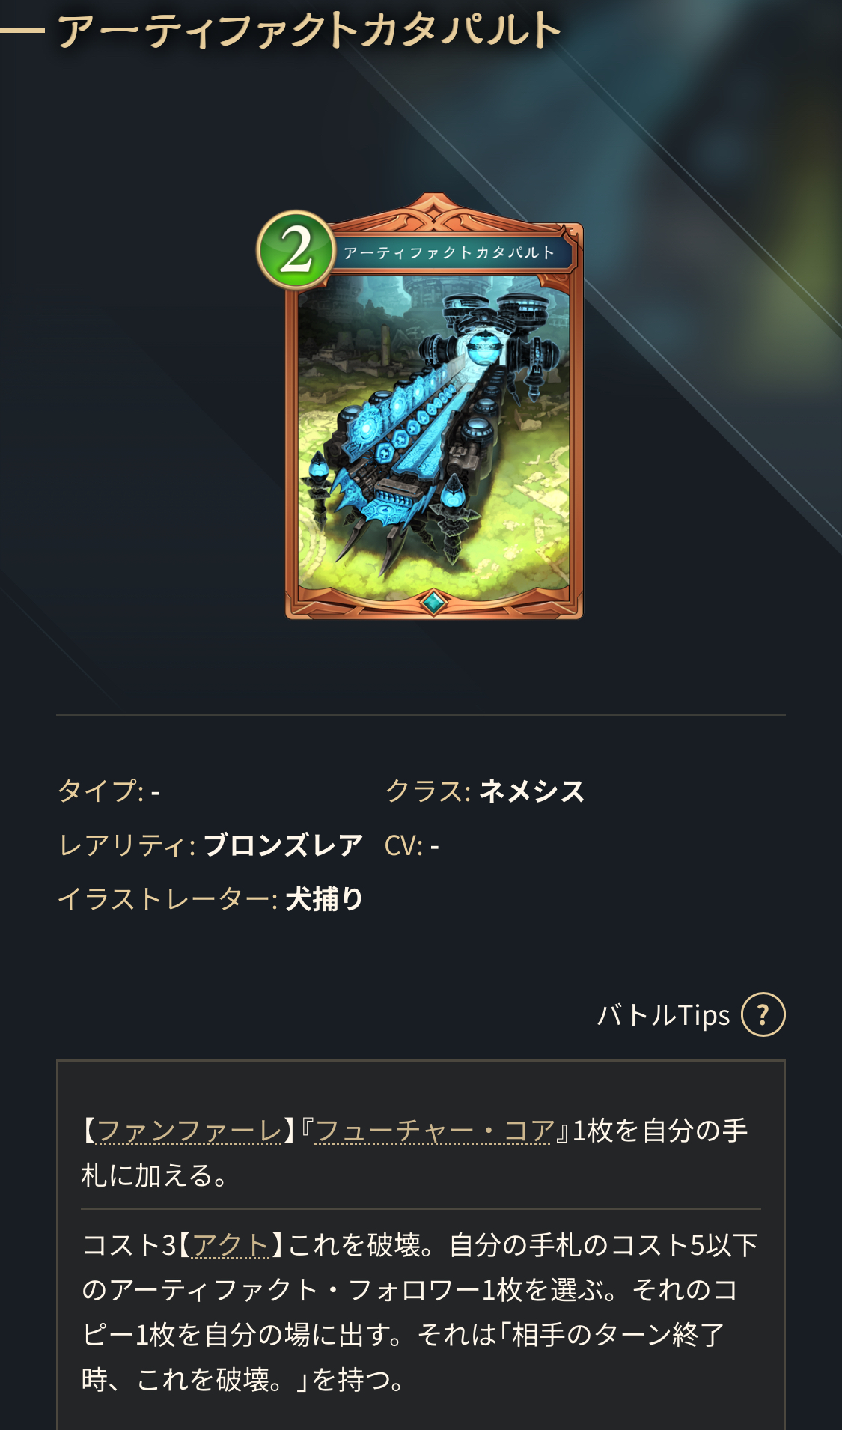Viewport: 842px width, 1430px height.
Task: Click the page title アーティファクトカタパルト
Action: [309, 31]
